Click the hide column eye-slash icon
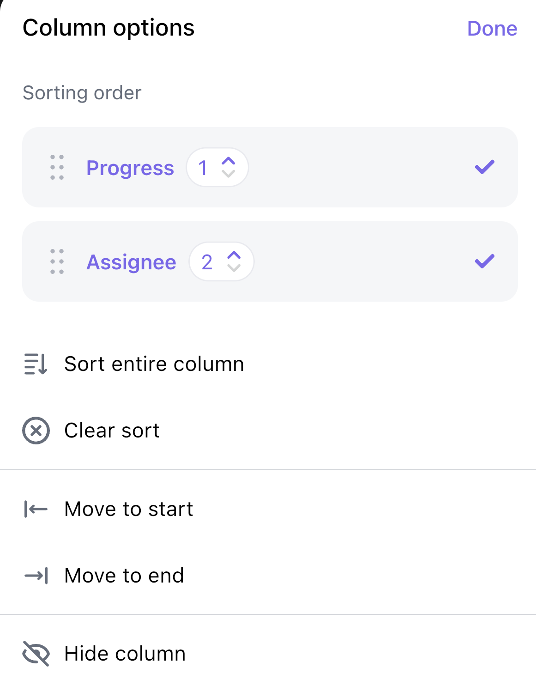Viewport: 536px width, 686px height. [36, 654]
